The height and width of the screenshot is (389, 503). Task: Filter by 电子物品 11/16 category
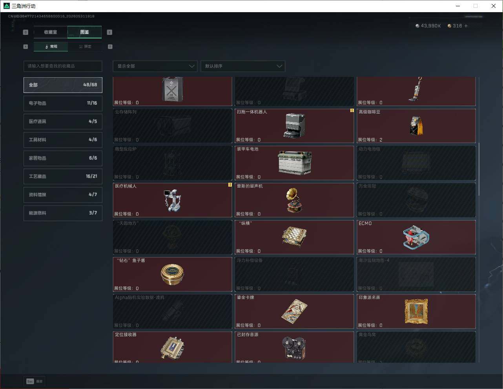pyautogui.click(x=63, y=103)
